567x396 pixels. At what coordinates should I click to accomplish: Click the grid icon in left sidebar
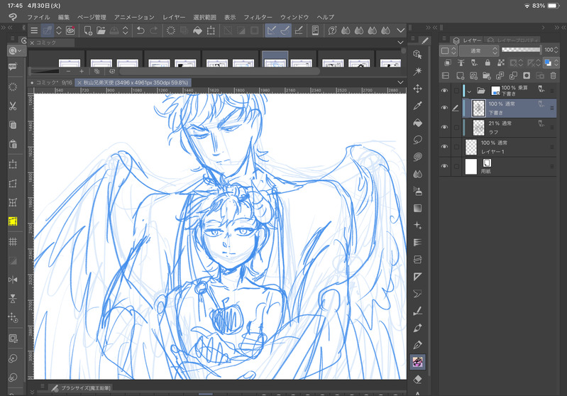[13, 241]
